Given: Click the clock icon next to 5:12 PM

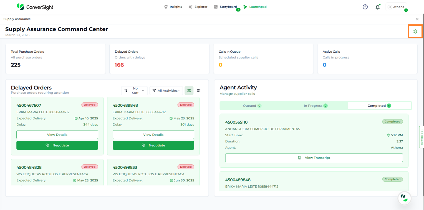Looking at the screenshot, I should click(x=388, y=135).
